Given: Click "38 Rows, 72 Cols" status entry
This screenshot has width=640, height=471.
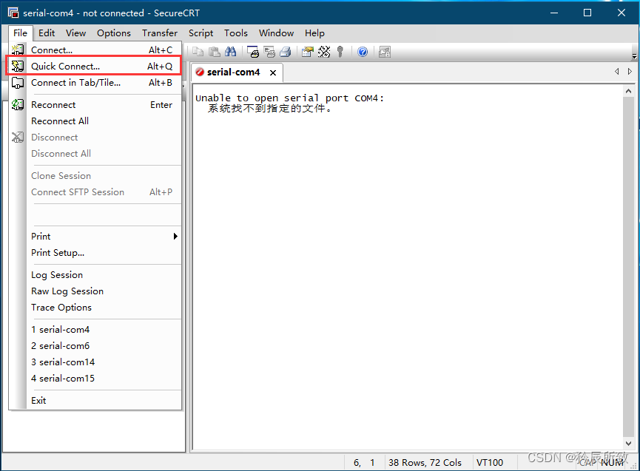Looking at the screenshot, I should [x=425, y=462].
